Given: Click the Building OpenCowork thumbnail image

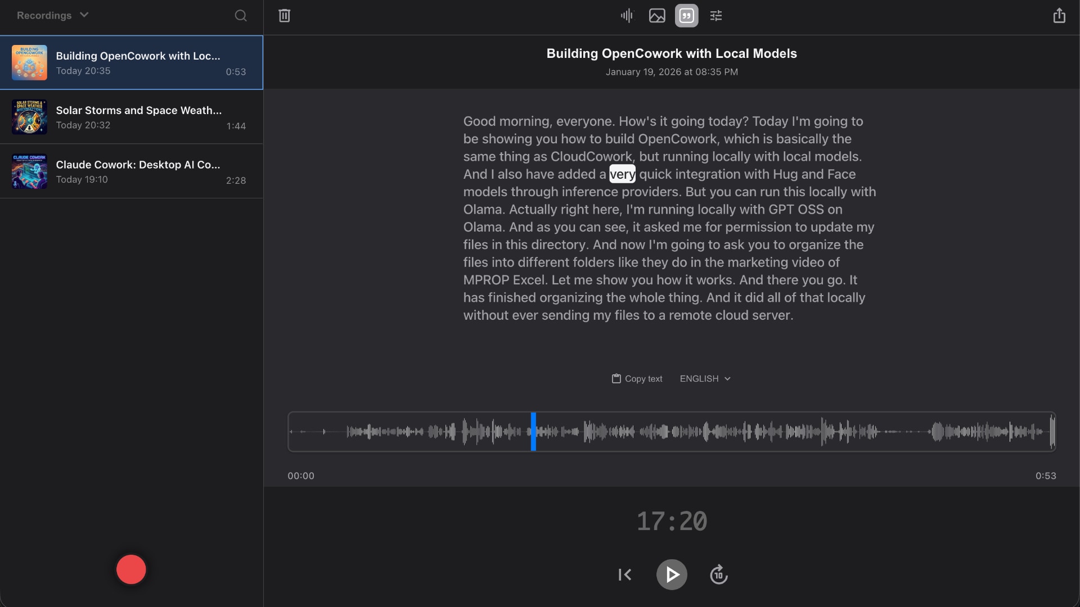Looking at the screenshot, I should pyautogui.click(x=29, y=62).
